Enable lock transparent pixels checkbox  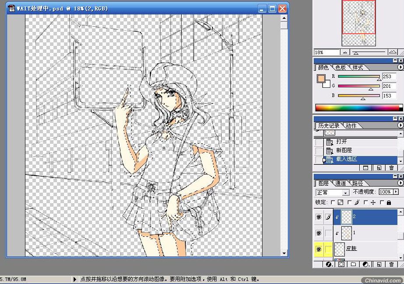[333, 203]
